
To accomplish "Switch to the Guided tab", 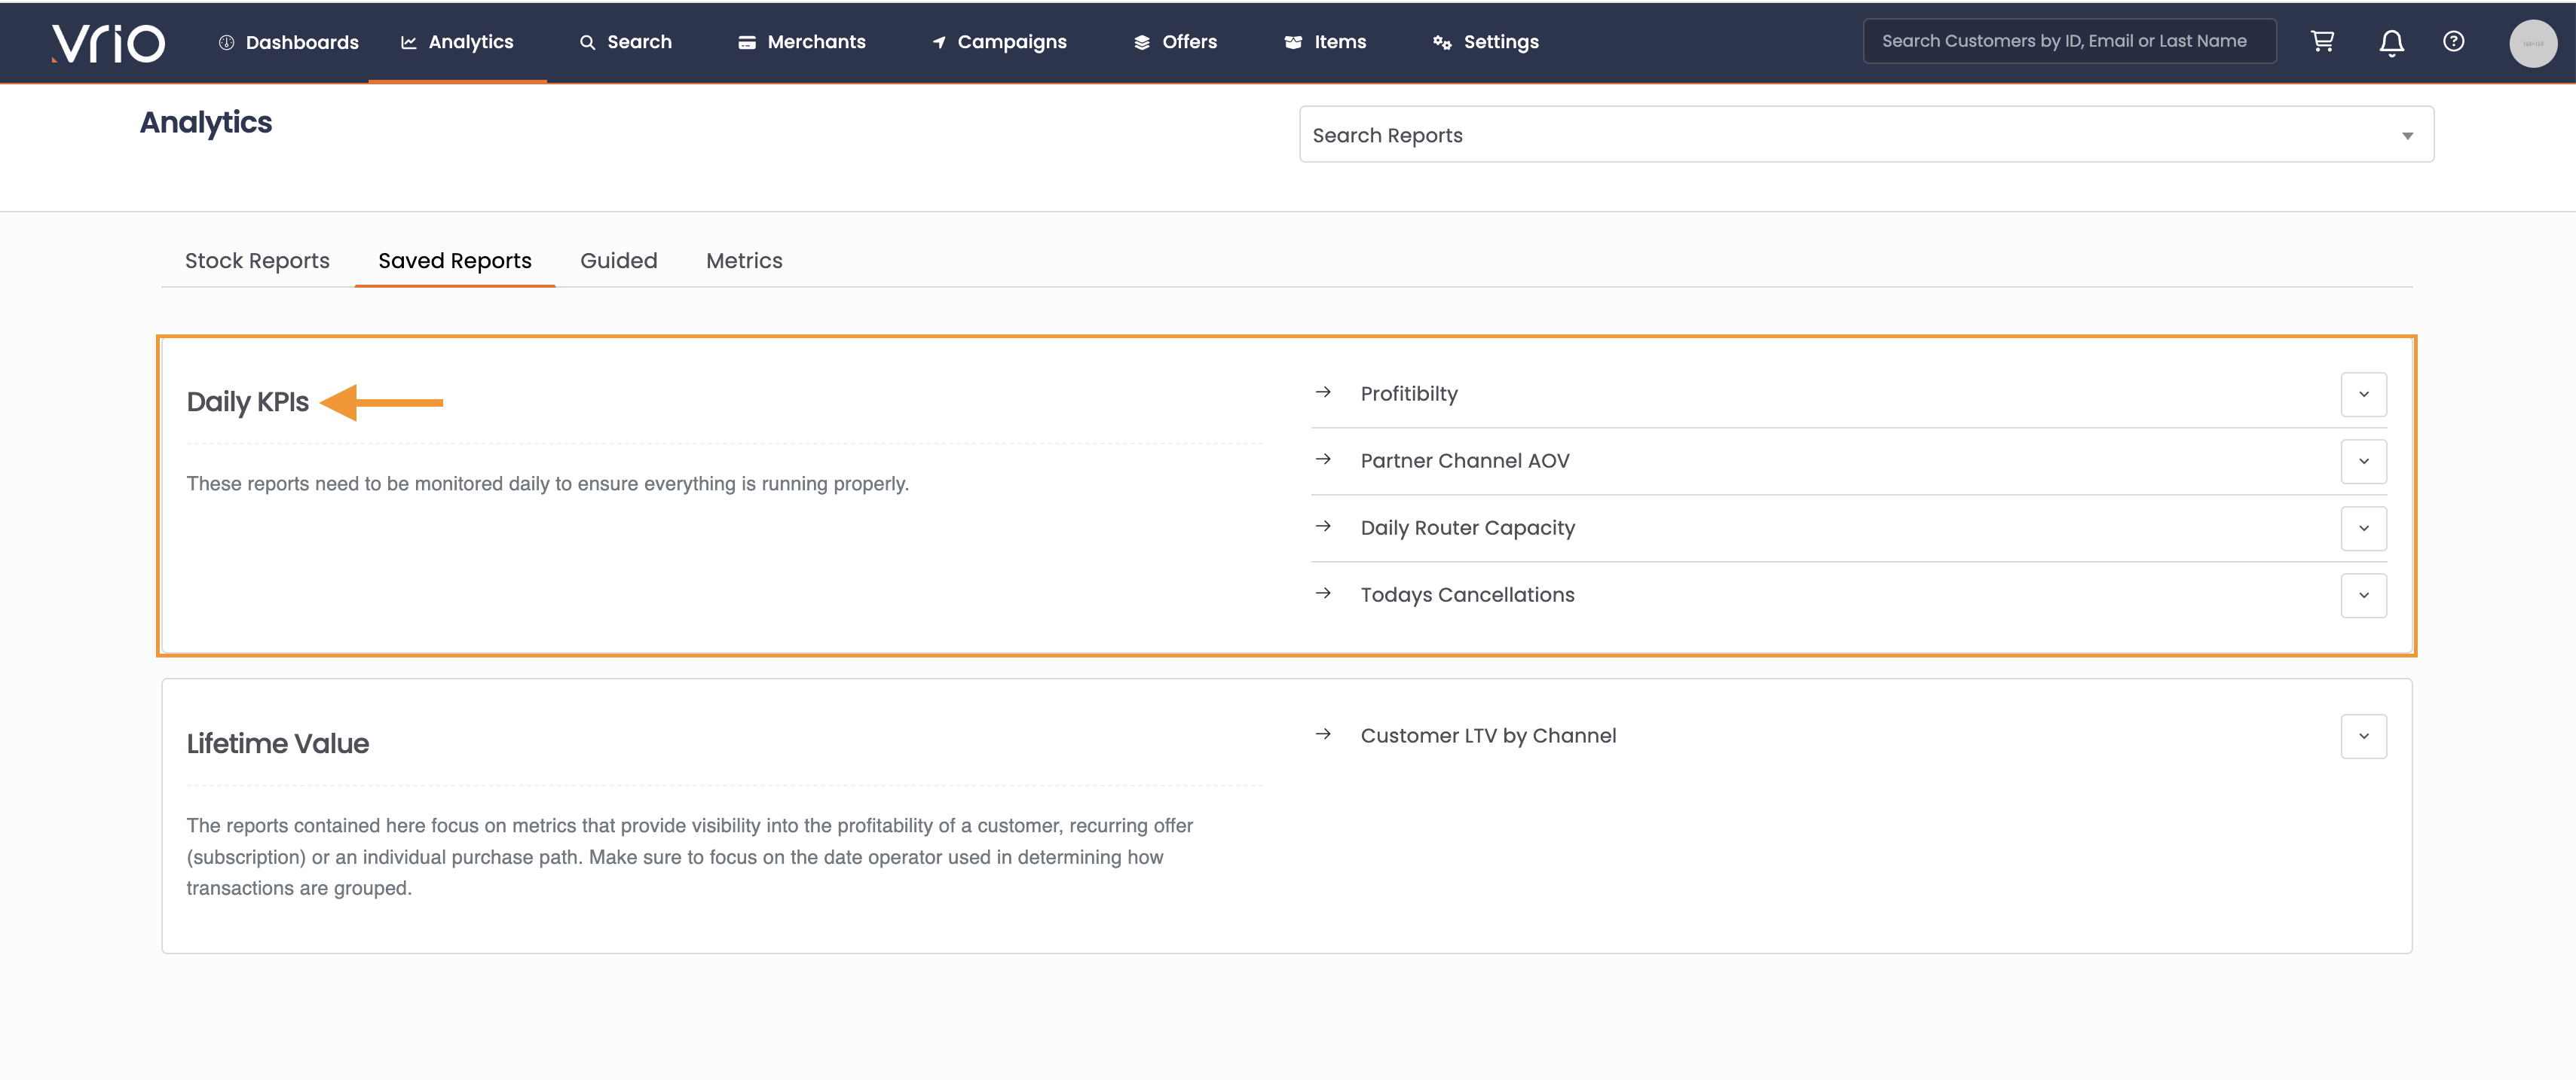I will [619, 261].
